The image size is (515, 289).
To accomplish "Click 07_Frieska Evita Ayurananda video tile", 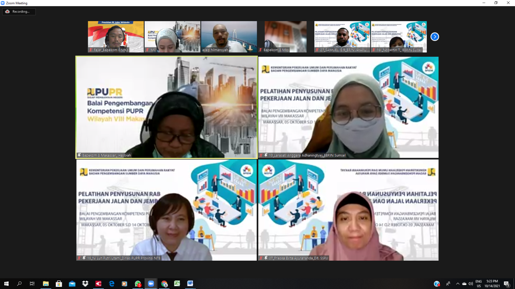I will coord(348,210).
